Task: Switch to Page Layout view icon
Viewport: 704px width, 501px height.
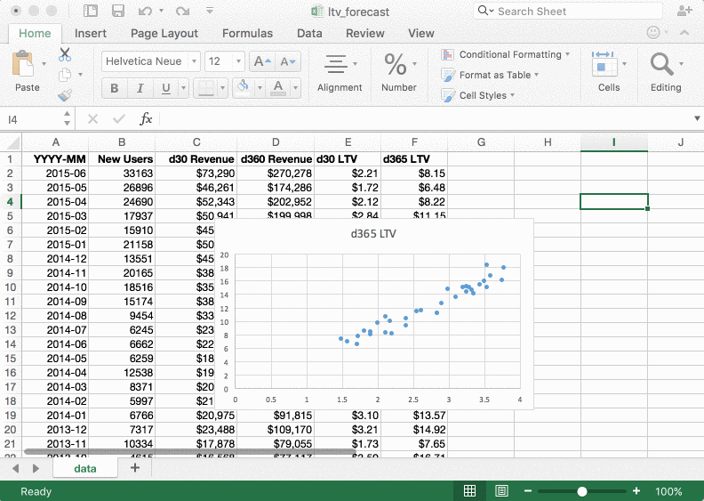Action: (501, 491)
